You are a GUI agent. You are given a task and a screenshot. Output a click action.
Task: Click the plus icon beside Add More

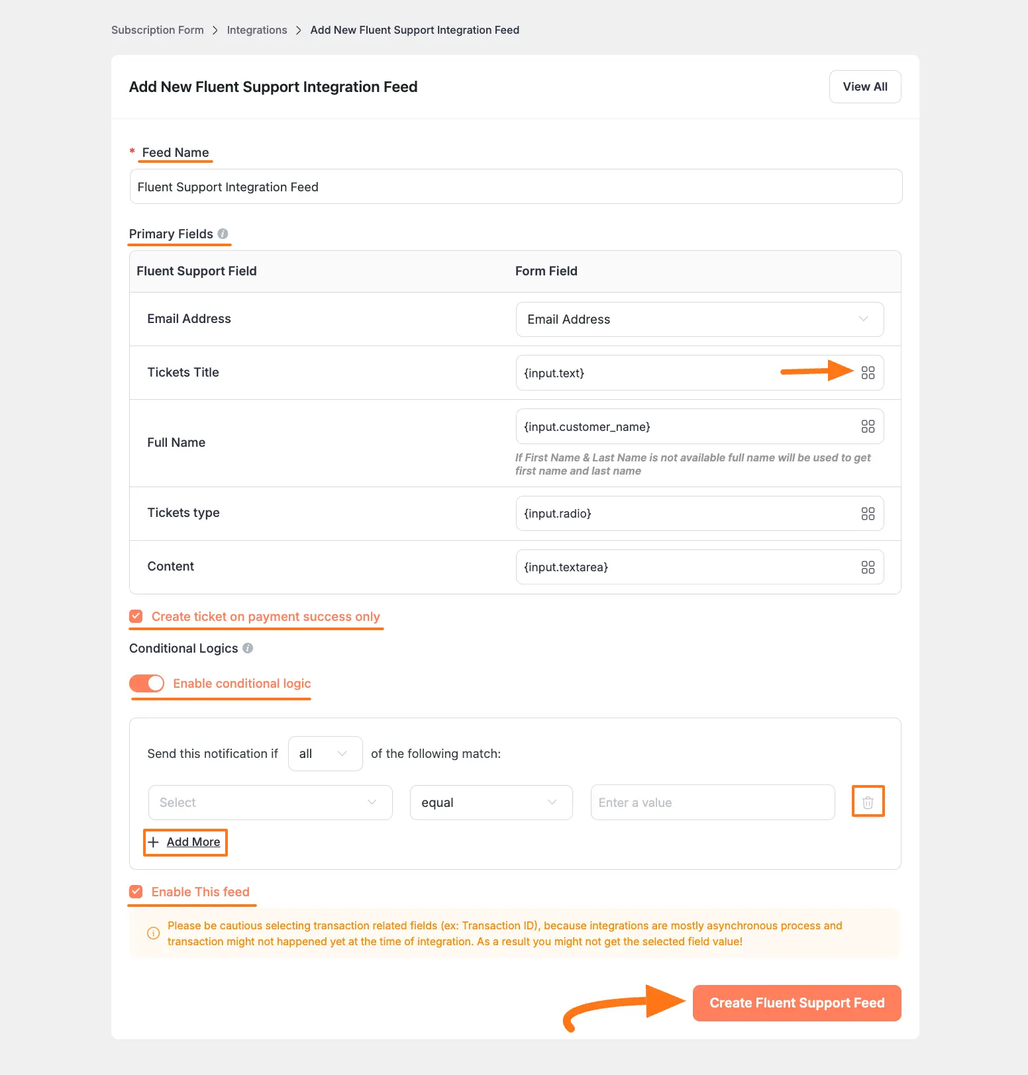tap(153, 842)
